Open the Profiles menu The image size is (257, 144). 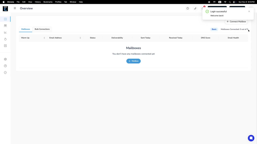58,2
